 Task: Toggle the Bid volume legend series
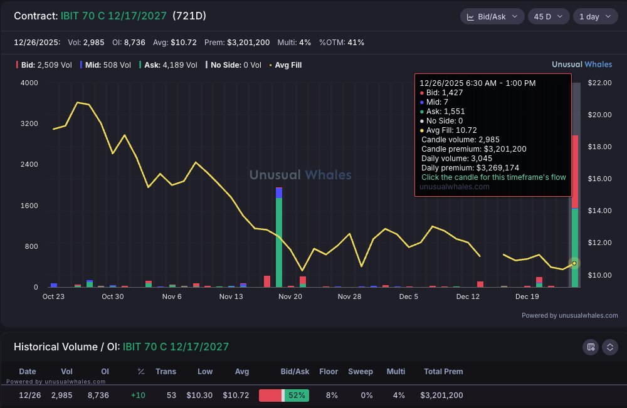pos(44,65)
